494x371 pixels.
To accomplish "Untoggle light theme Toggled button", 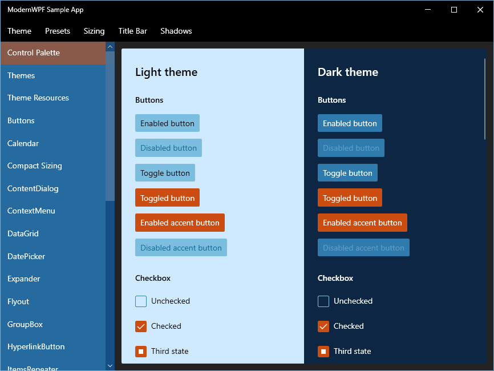I will click(x=167, y=197).
